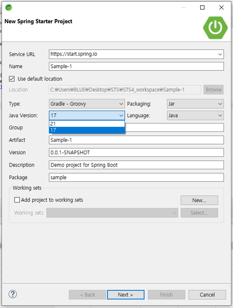The height and width of the screenshot is (308, 233).
Task: Select Java version 21 from the list
Action: pyautogui.click(x=87, y=124)
